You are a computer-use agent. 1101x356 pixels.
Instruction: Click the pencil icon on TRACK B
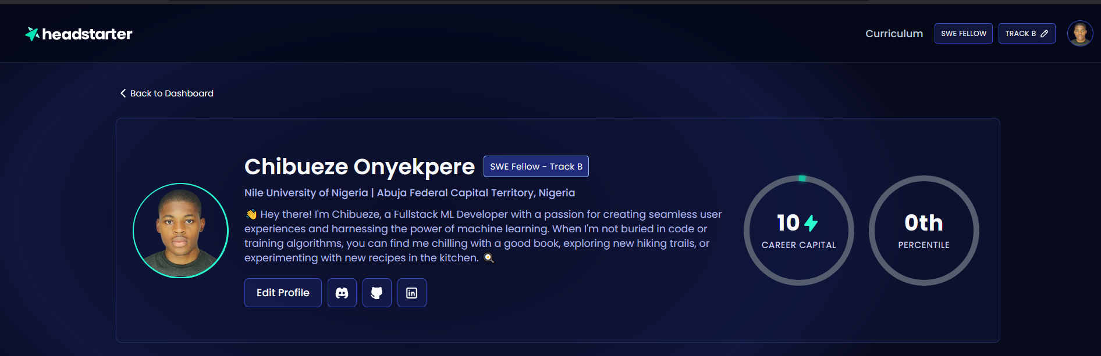click(1045, 34)
